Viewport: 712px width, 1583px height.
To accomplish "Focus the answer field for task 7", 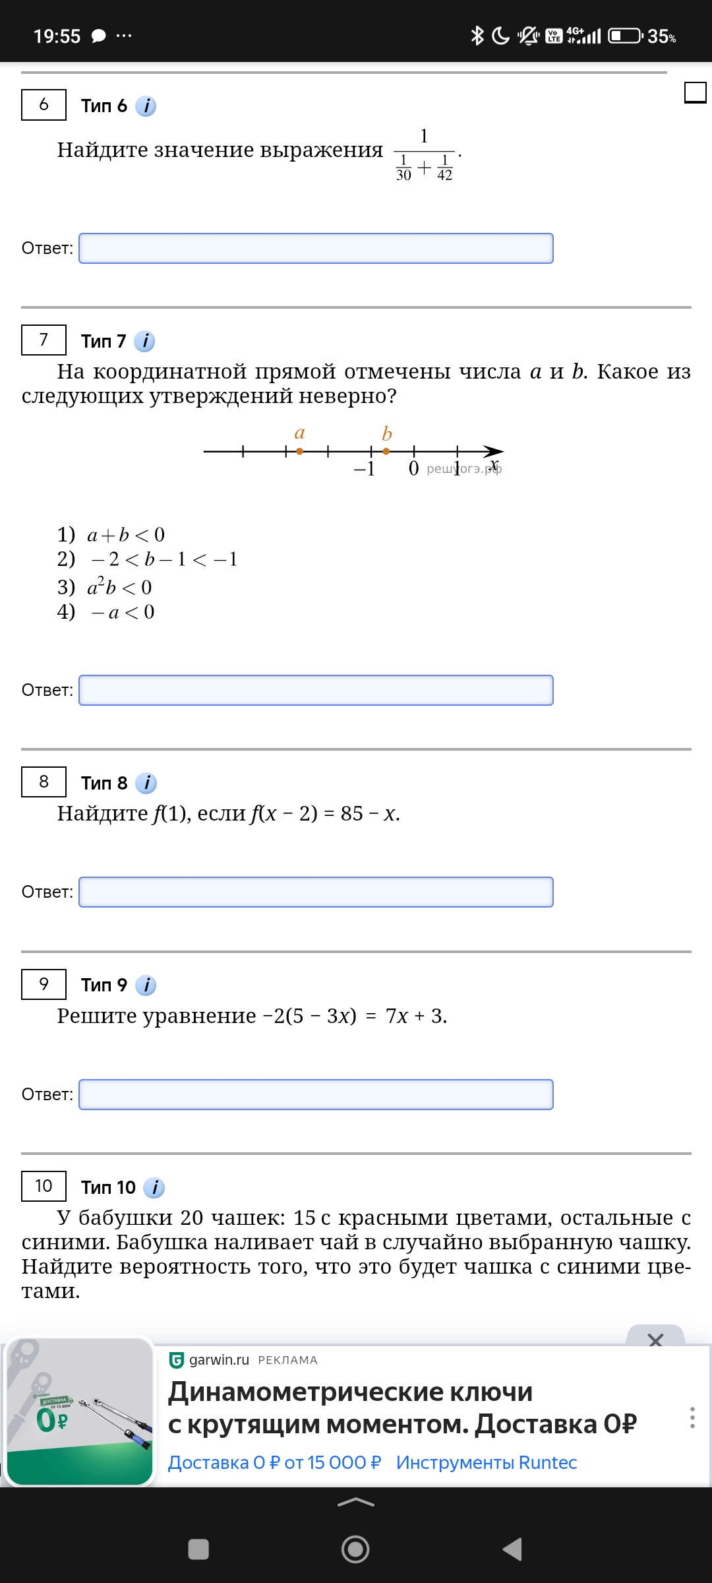I will [x=316, y=691].
